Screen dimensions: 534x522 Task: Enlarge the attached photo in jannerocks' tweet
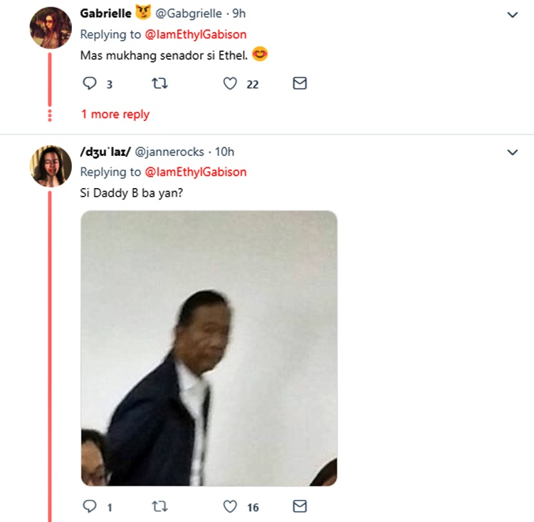209,348
